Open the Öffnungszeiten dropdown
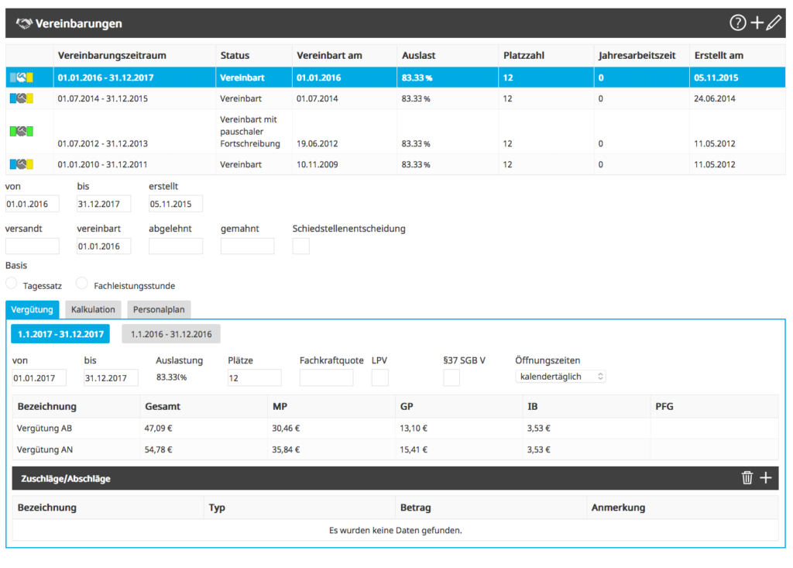This screenshot has width=793, height=568. (x=560, y=376)
